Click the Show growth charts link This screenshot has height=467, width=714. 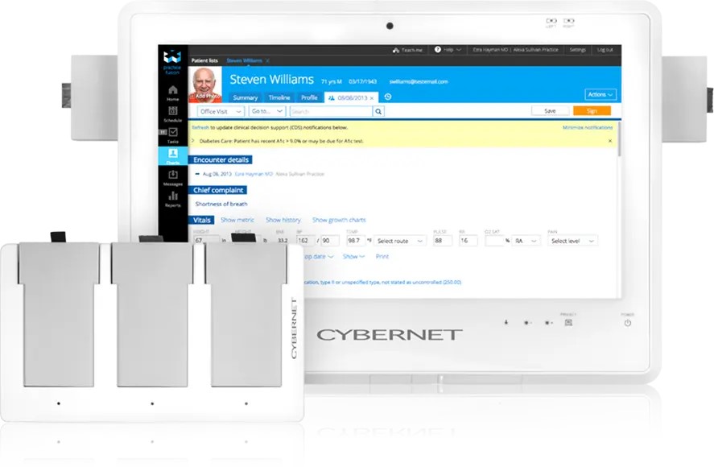pos(339,220)
